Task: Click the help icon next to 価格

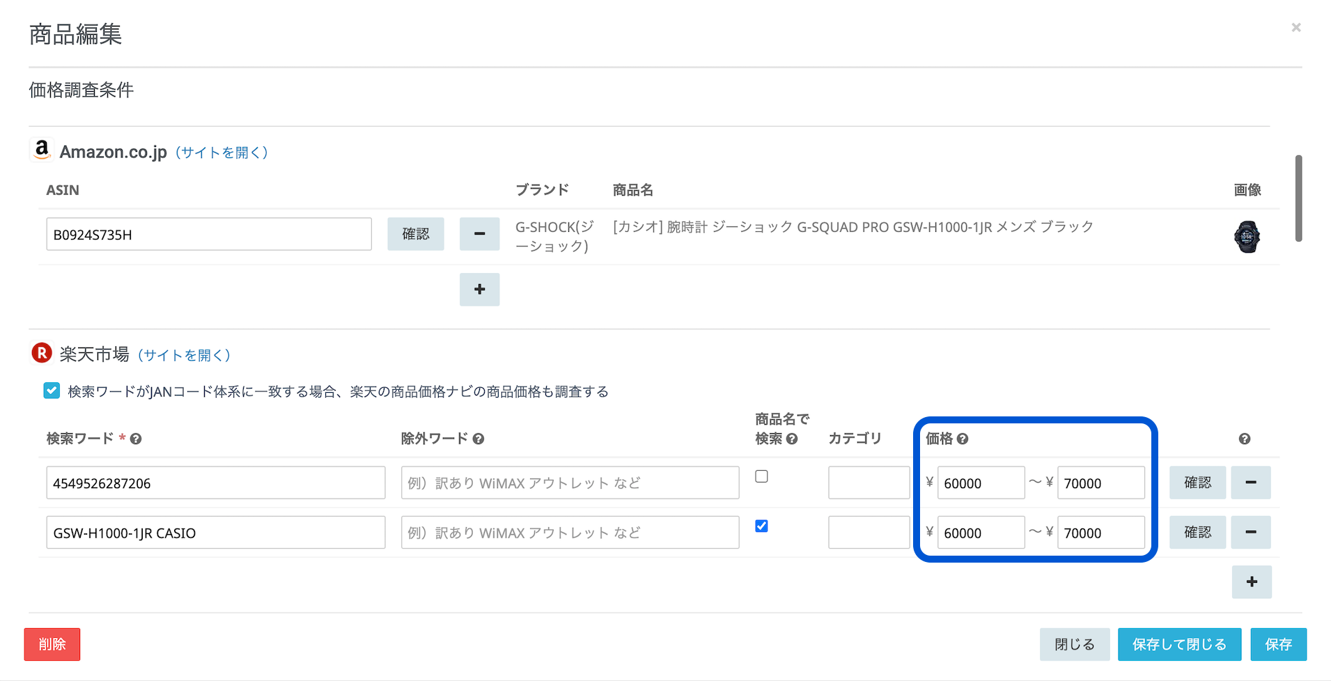Action: point(963,439)
